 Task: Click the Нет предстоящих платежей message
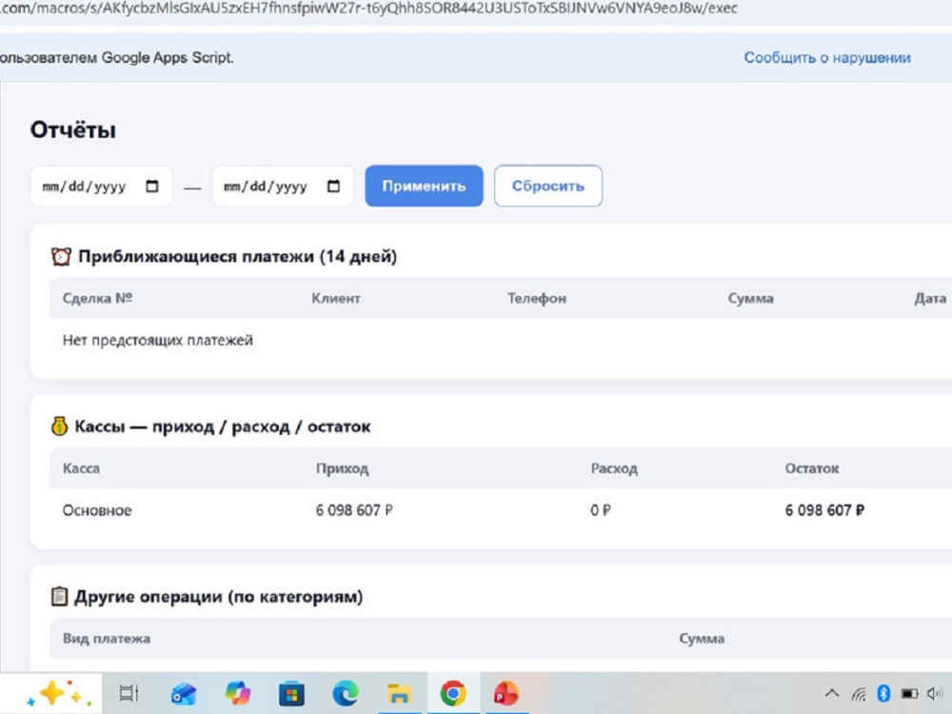158,340
